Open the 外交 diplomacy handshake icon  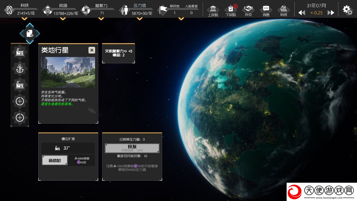click(248, 10)
